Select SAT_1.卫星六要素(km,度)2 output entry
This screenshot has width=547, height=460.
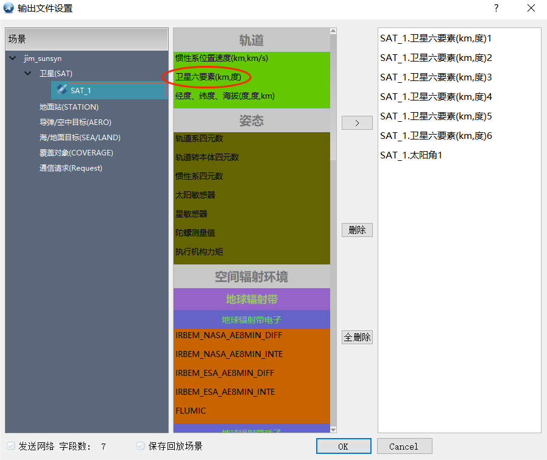point(436,58)
